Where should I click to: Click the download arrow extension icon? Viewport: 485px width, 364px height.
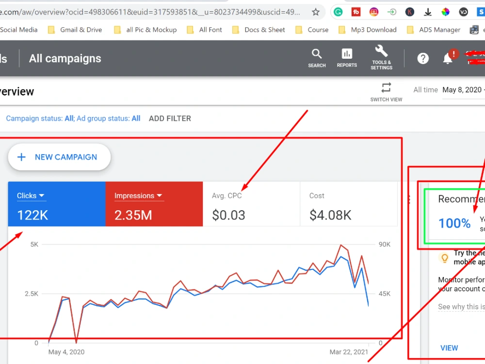tap(428, 12)
